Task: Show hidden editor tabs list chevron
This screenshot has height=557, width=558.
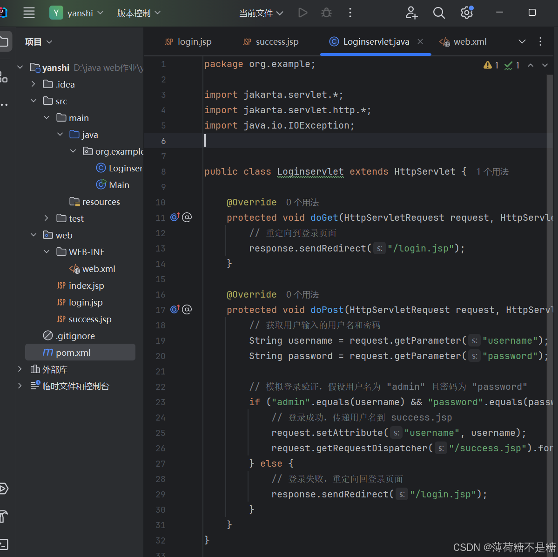Action: (522, 41)
